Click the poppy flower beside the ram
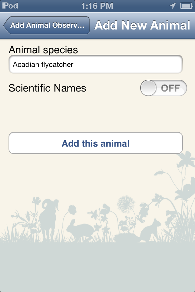195x292 pixels. point(72,209)
